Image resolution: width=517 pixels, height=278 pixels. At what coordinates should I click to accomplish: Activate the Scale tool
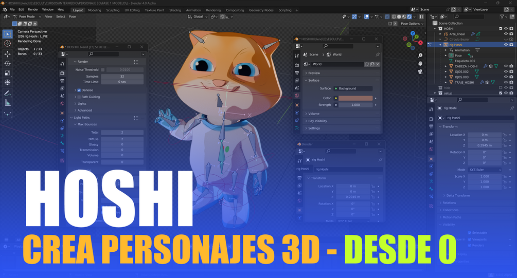click(8, 73)
